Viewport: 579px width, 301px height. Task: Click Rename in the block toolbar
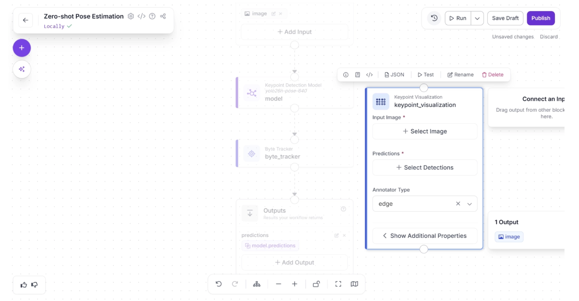tap(460, 75)
